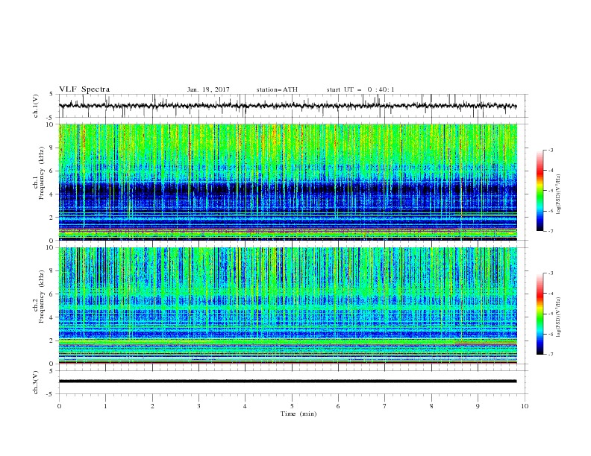Click the "-3" label on ch.1 color bar
This screenshot has width=591, height=456.
[550, 150]
